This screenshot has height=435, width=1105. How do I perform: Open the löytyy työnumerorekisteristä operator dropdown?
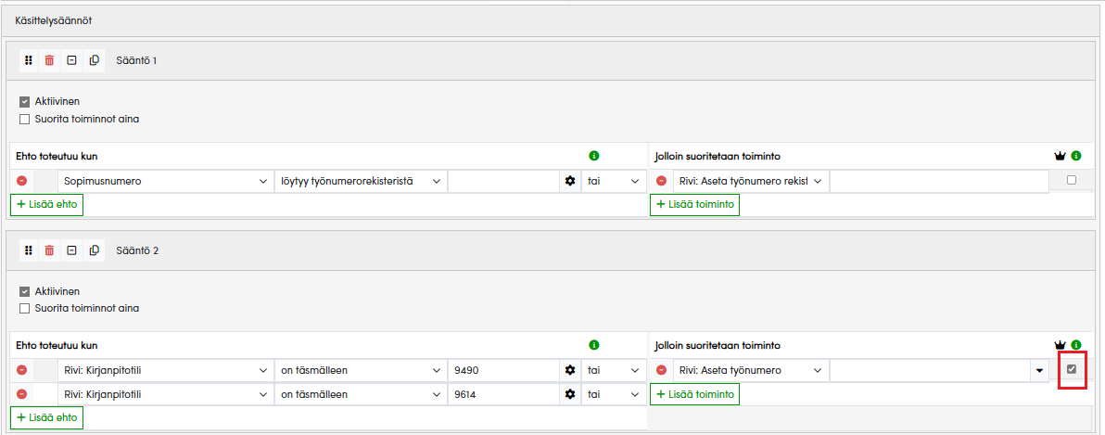(x=361, y=181)
